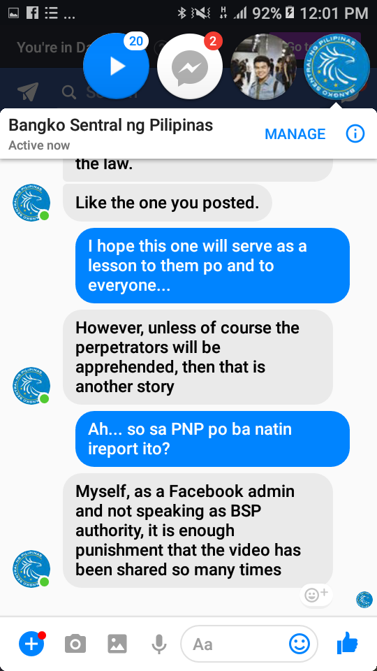The height and width of the screenshot is (671, 377).
Task: Send a thumbs-up like
Action: coord(348,643)
